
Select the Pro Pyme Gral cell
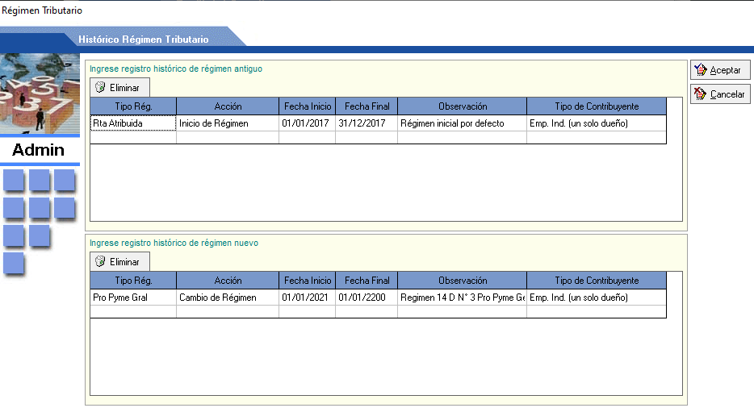click(133, 298)
